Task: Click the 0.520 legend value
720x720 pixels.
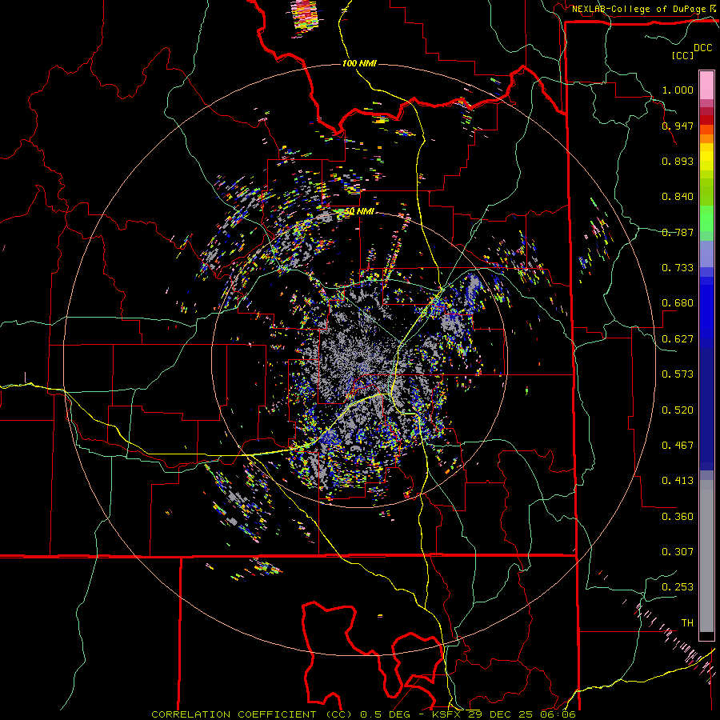Action: point(678,410)
